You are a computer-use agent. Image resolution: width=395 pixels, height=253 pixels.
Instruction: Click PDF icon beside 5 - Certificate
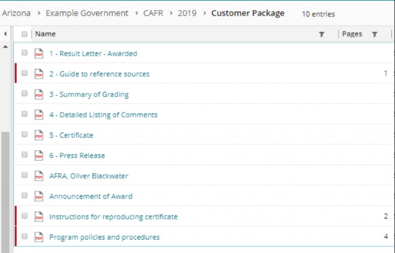coord(39,135)
